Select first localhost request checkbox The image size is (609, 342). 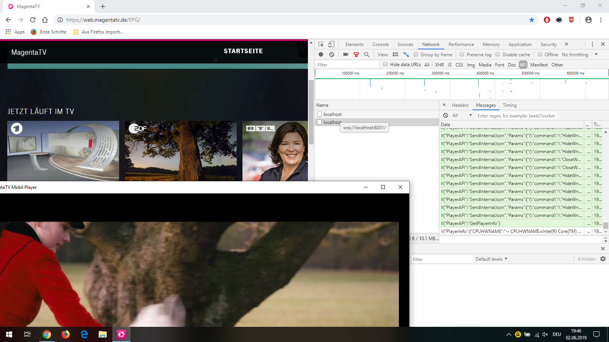[x=319, y=114]
